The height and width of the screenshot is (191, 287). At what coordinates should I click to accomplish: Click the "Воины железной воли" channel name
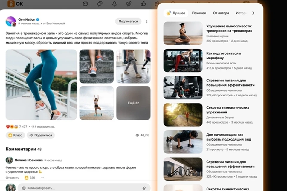(x=221, y=63)
